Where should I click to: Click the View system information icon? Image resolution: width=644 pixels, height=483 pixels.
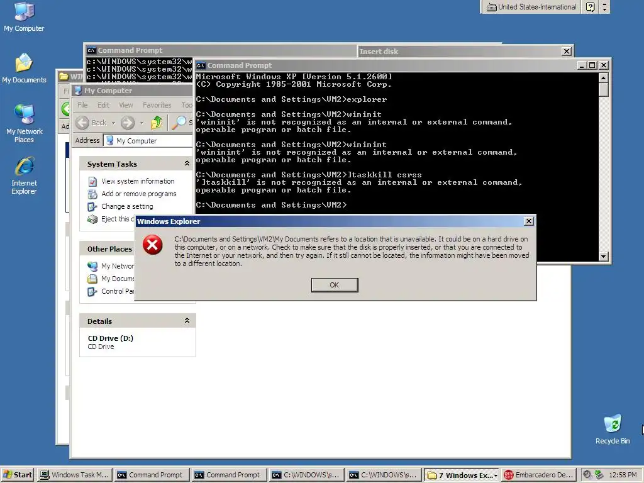point(92,181)
